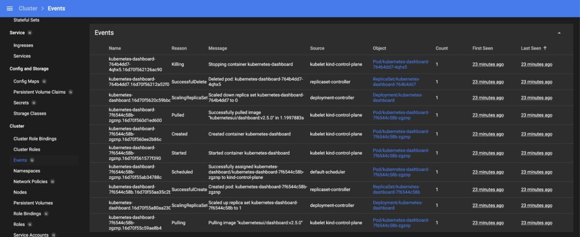Open Persistent Volumes in sidebar
The height and width of the screenshot is (237, 580).
33,203
